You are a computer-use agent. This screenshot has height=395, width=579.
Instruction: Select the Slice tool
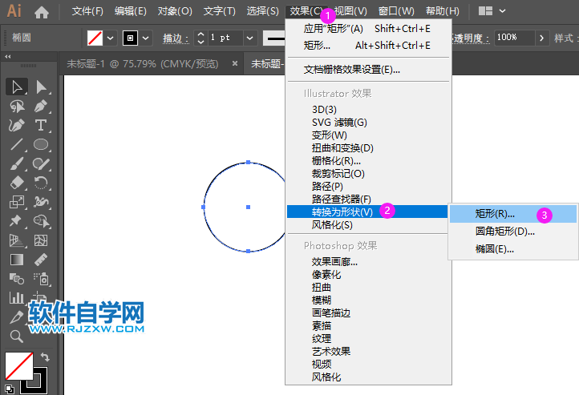(x=16, y=317)
